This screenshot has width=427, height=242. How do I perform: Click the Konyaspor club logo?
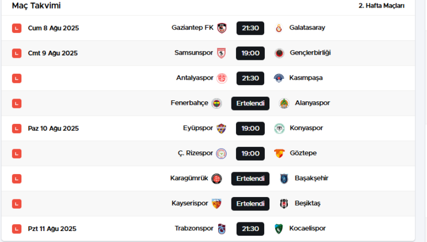coord(279,128)
